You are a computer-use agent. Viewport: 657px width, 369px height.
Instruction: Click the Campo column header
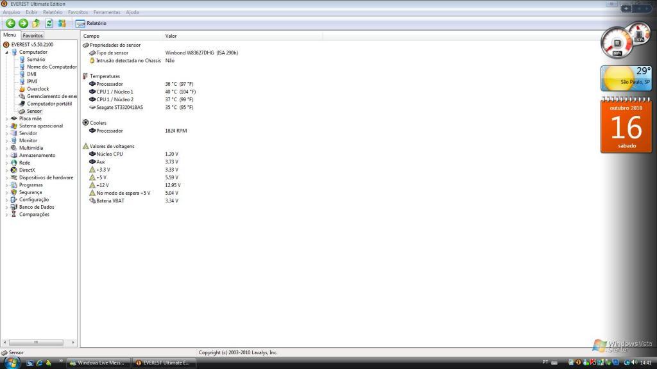pyautogui.click(x=121, y=36)
